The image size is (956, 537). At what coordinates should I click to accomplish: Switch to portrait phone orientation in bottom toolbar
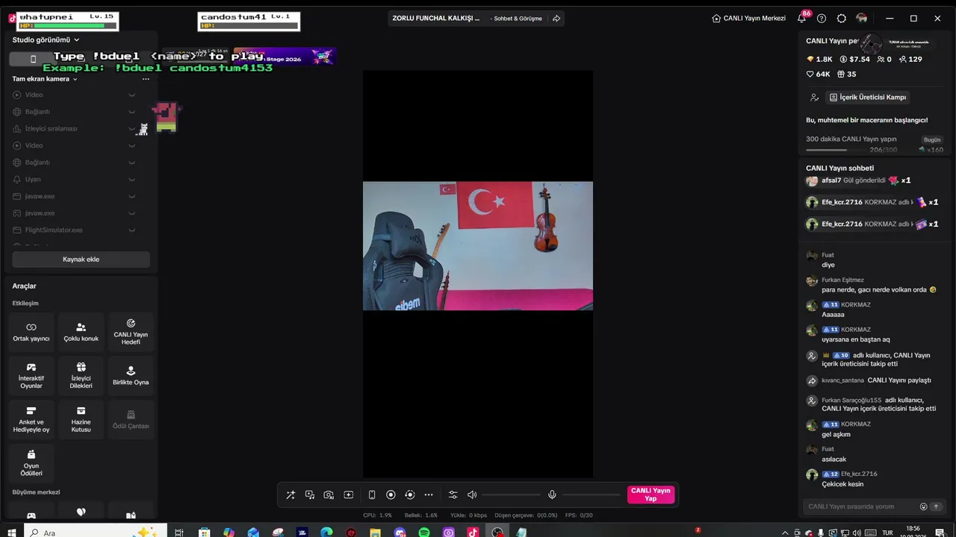(372, 494)
